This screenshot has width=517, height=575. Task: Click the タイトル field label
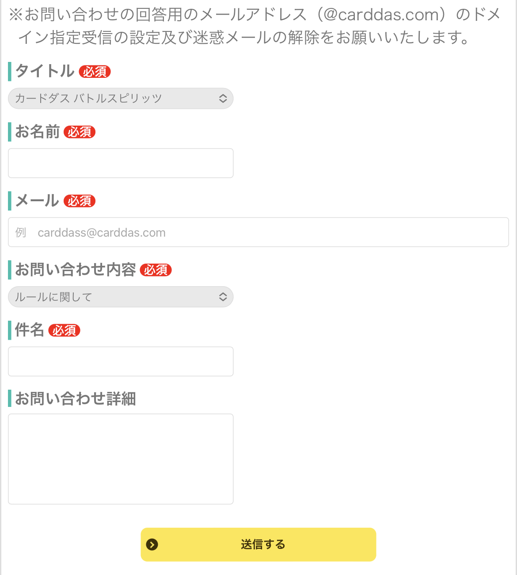45,71
